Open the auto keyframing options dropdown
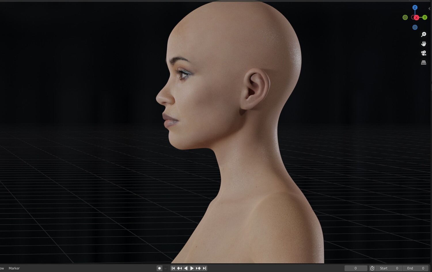Screen dimensions: 432x272 (x=165, y=268)
